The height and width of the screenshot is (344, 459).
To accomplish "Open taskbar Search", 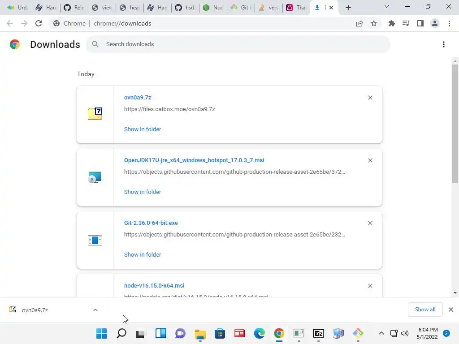I will tap(121, 333).
